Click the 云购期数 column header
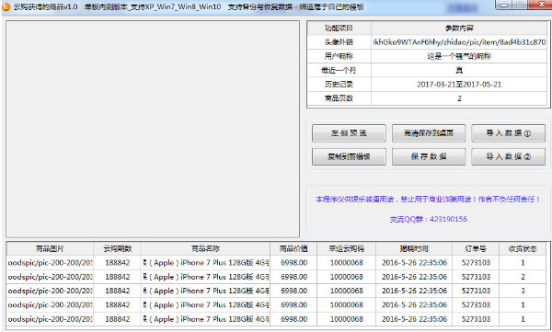 [x=117, y=249]
